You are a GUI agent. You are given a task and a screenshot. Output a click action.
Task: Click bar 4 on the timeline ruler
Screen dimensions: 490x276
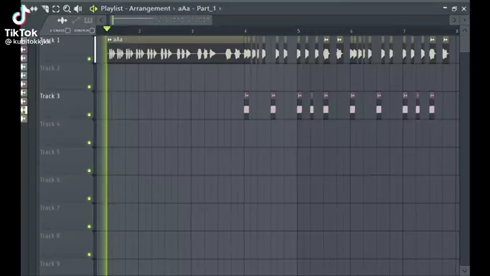pyautogui.click(x=246, y=31)
